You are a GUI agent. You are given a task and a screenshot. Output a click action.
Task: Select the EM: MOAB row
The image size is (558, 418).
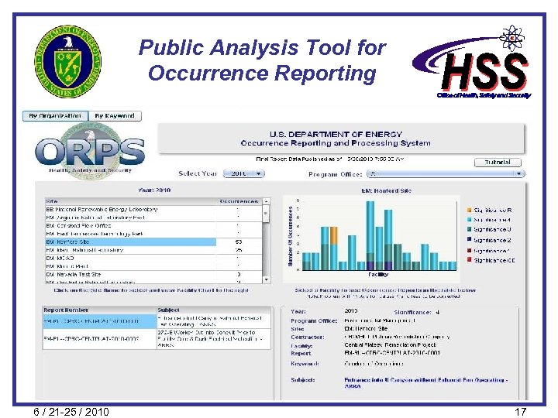pos(153,259)
